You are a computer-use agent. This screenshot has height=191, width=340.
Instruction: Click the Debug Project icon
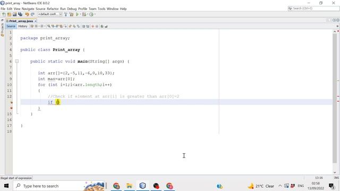pyautogui.click(x=84, y=14)
